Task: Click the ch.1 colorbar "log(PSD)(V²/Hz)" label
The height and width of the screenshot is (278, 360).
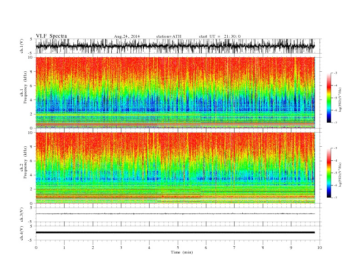Action: click(x=340, y=100)
